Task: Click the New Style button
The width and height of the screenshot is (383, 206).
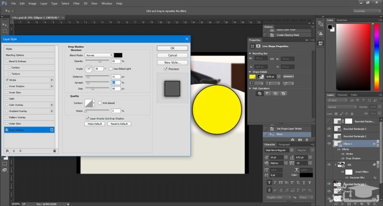Action: pos(172,62)
